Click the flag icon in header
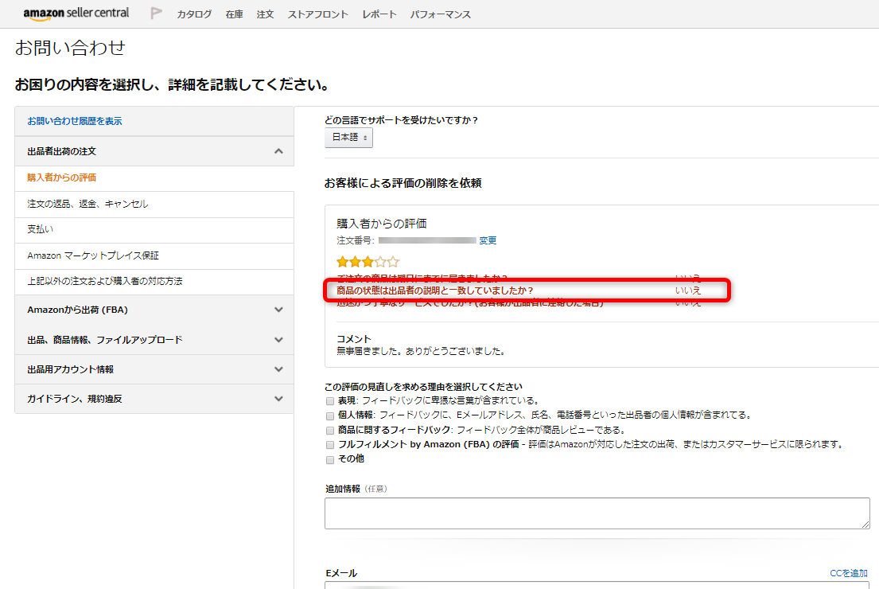Image resolution: width=879 pixels, height=589 pixels. tap(157, 14)
